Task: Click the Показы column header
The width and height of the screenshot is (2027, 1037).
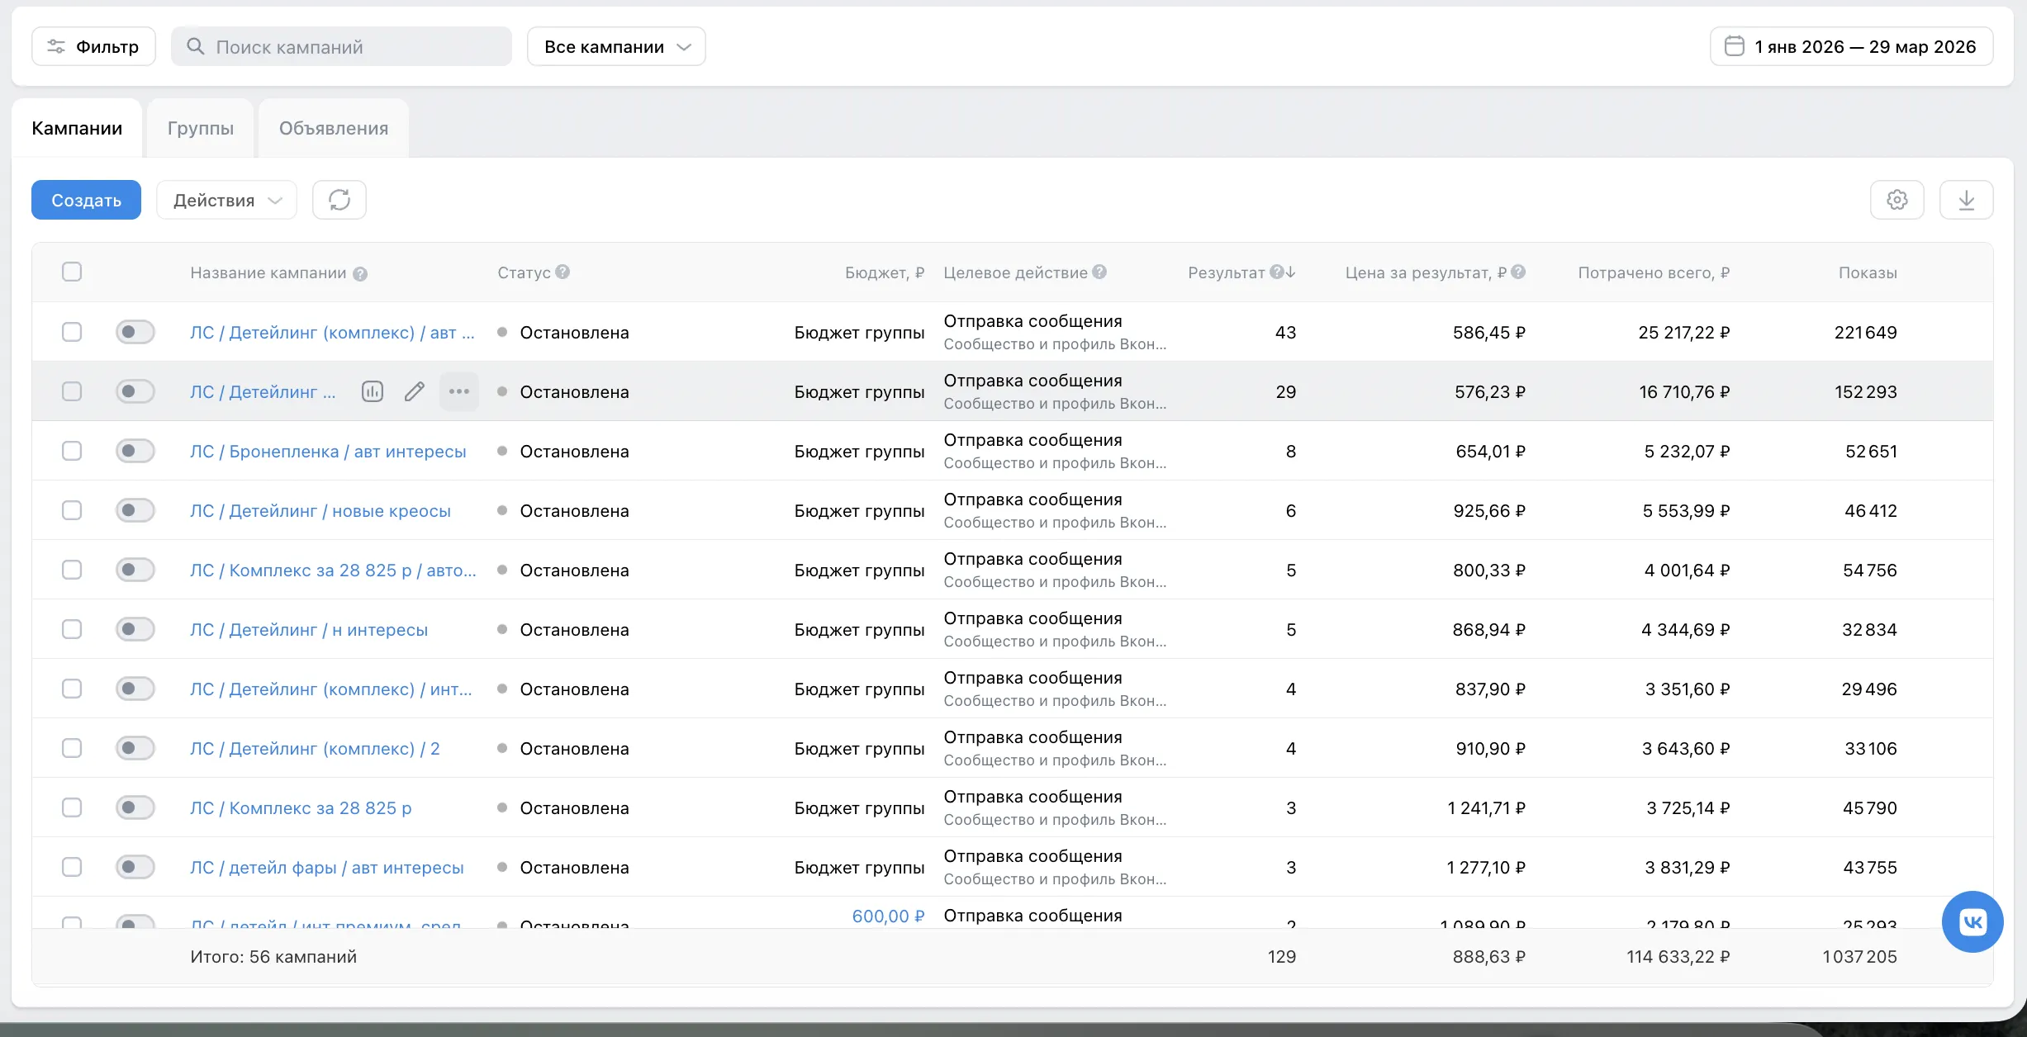Action: click(1868, 272)
